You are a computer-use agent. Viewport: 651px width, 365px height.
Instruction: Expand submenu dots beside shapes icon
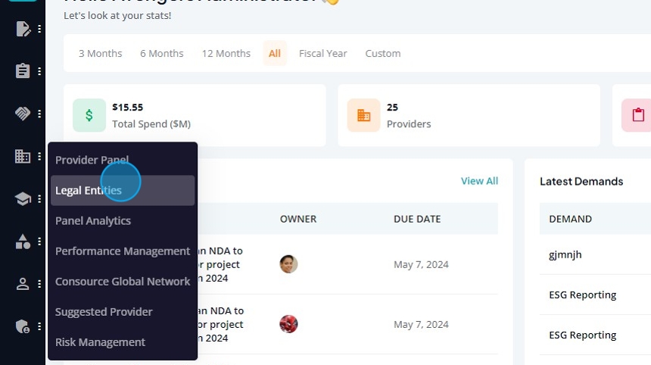point(39,242)
